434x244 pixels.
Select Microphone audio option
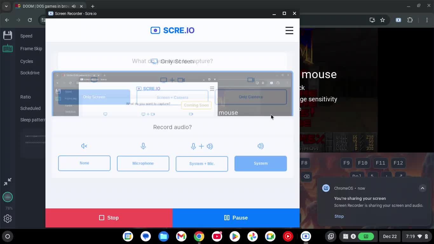tap(143, 164)
